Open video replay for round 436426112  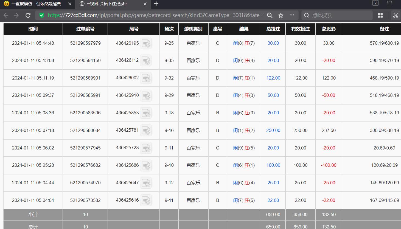tap(146, 61)
